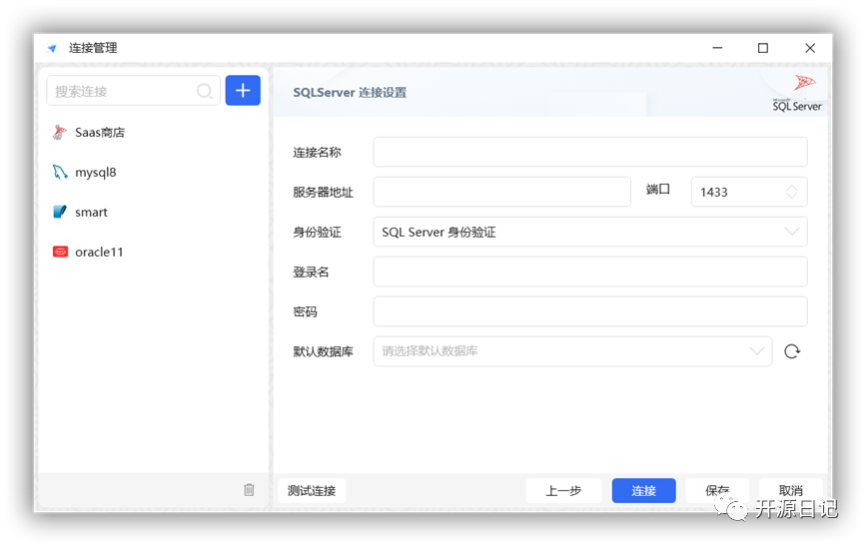866x546 pixels.
Task: Click the search magnifier icon
Action: click(x=205, y=91)
